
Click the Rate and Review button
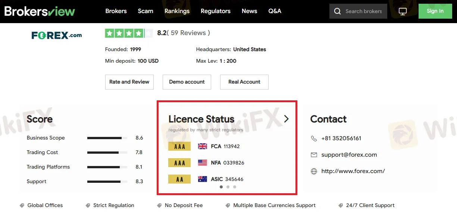click(129, 82)
